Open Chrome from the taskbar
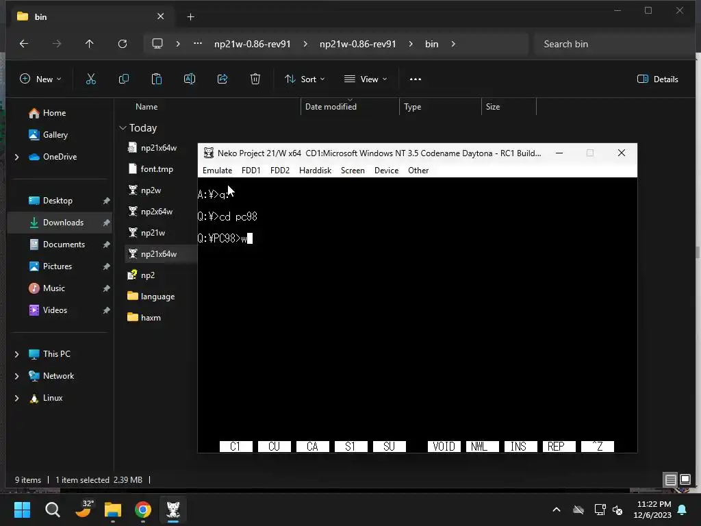This screenshot has height=526, width=701. 143,510
